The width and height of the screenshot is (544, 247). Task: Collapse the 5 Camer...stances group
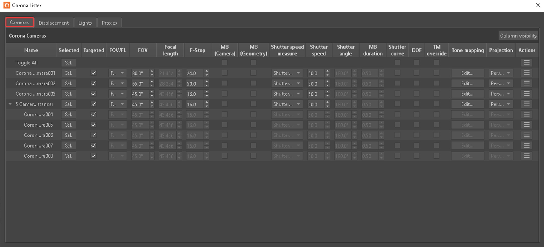(10, 104)
